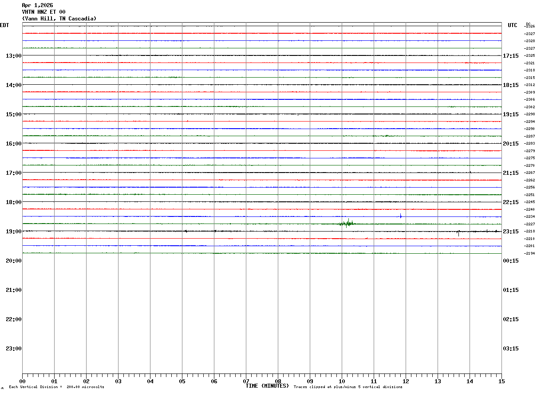Click the 14 minute axis label
Viewport: 537px width, 393px height.
pos(470,381)
